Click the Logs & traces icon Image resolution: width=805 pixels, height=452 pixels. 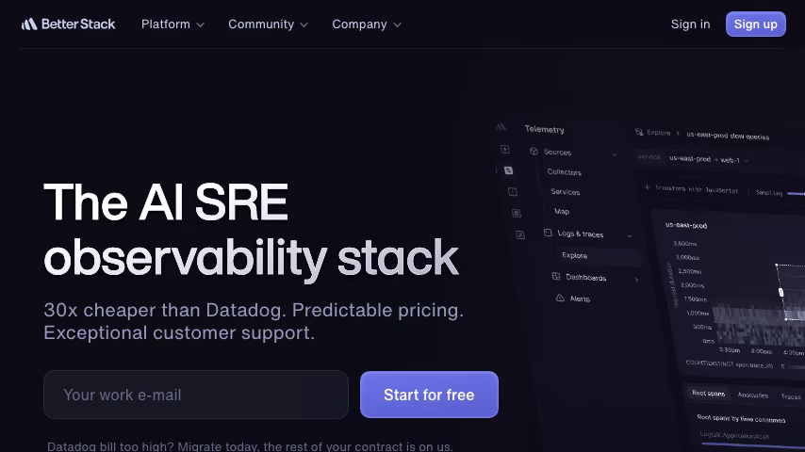[x=548, y=233]
